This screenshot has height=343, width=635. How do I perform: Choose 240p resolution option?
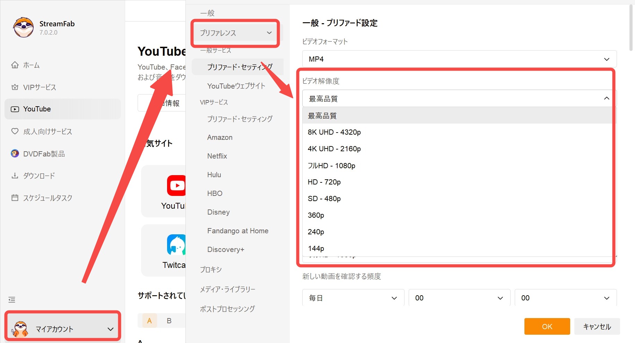[458, 232]
